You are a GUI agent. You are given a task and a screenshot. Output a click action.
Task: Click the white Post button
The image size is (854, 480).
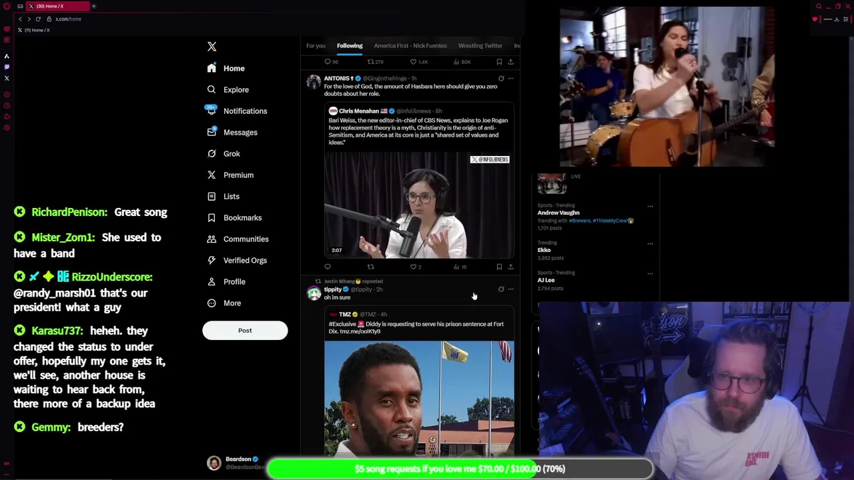245,330
